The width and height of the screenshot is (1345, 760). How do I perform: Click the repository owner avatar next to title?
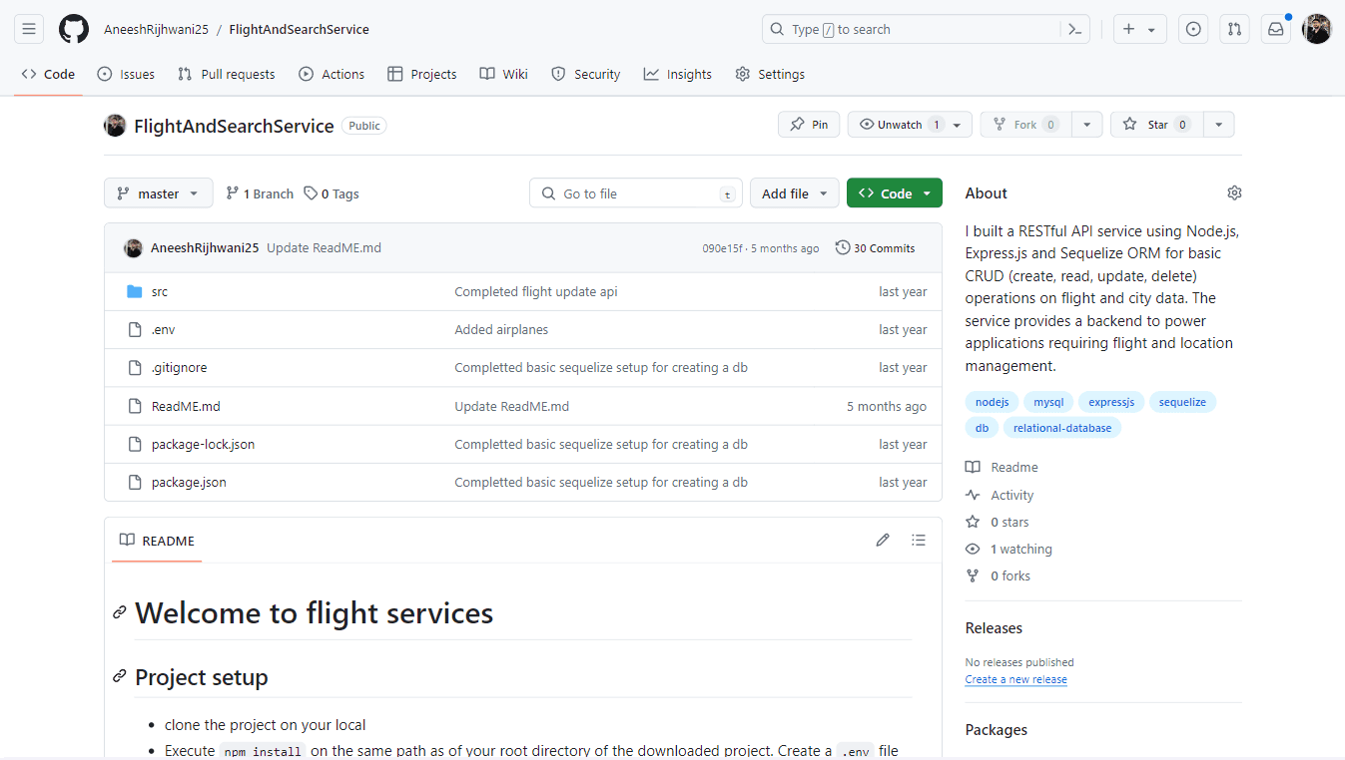click(x=115, y=126)
